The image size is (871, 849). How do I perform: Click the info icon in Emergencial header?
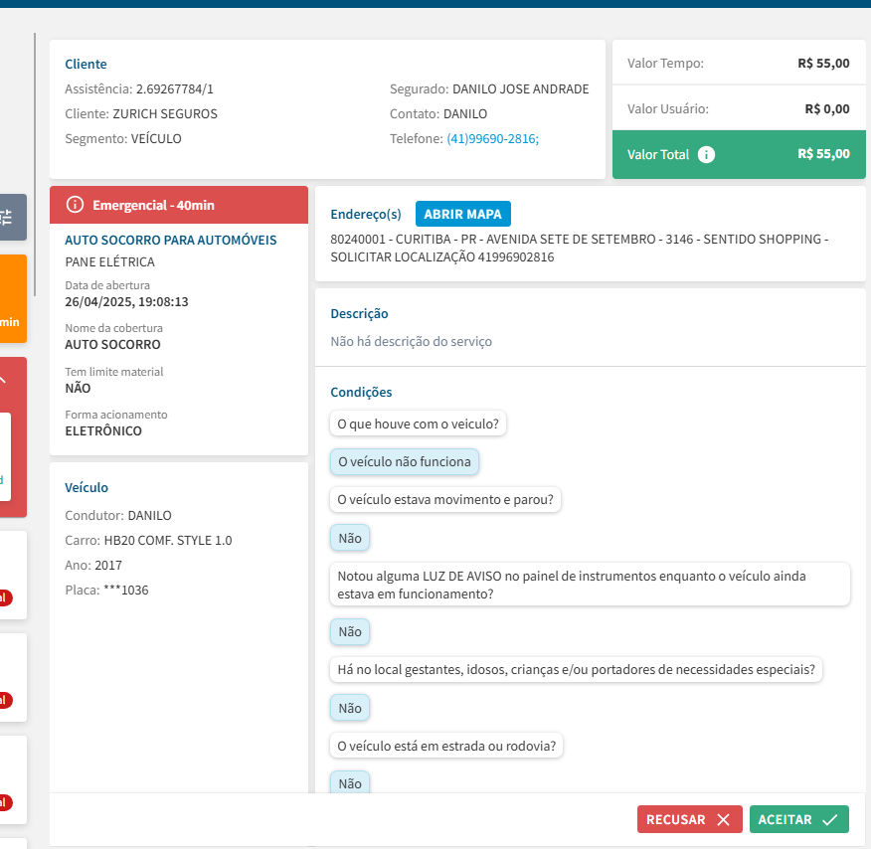point(75,205)
